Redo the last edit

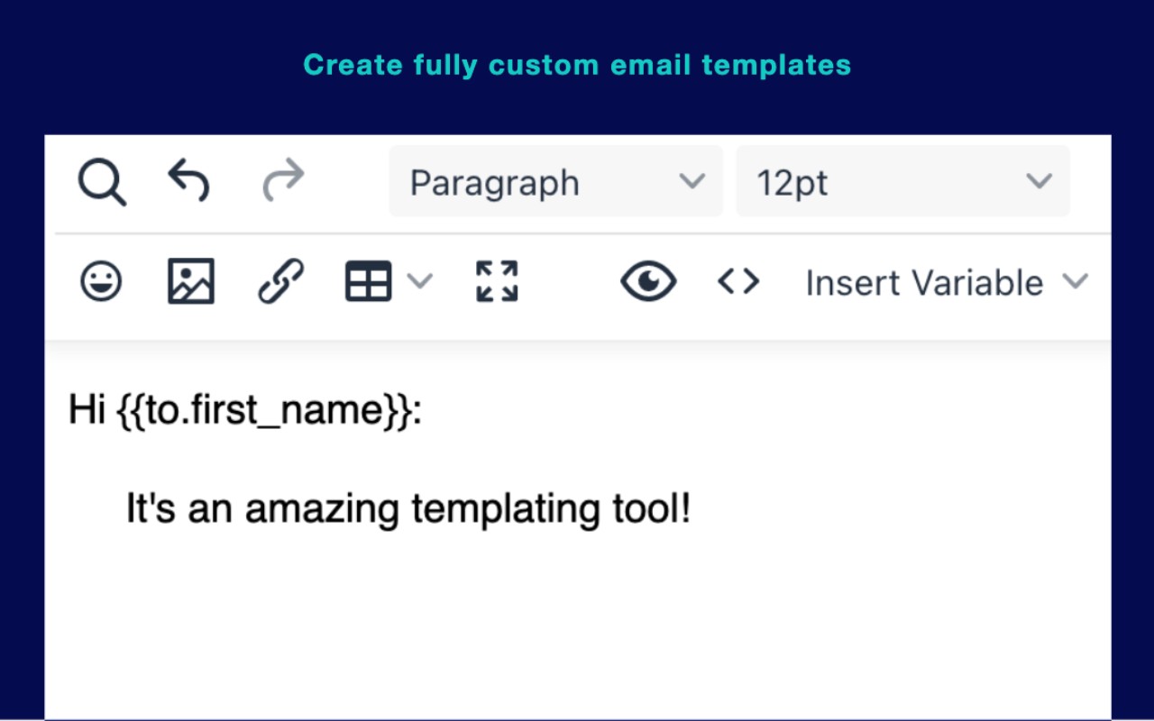tap(282, 180)
